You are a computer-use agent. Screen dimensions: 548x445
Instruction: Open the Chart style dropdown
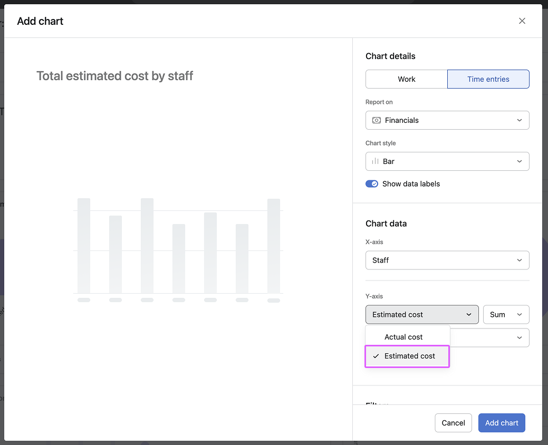tap(447, 161)
